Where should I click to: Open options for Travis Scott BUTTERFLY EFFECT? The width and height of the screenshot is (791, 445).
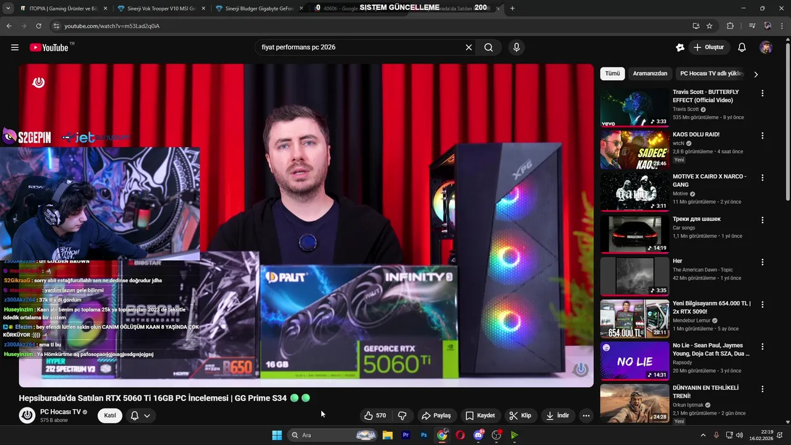click(762, 93)
